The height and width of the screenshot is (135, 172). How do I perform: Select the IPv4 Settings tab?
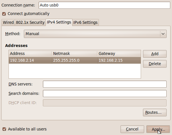[59, 22]
